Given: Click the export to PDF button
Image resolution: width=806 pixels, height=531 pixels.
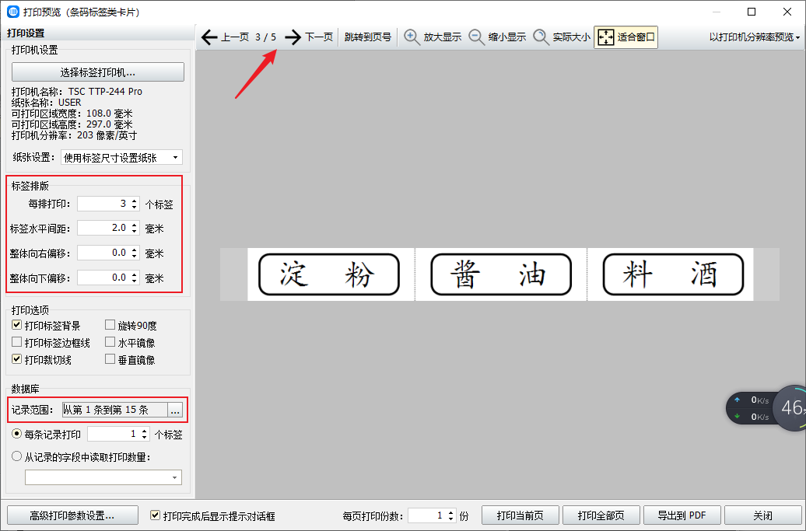Looking at the screenshot, I should click(682, 515).
